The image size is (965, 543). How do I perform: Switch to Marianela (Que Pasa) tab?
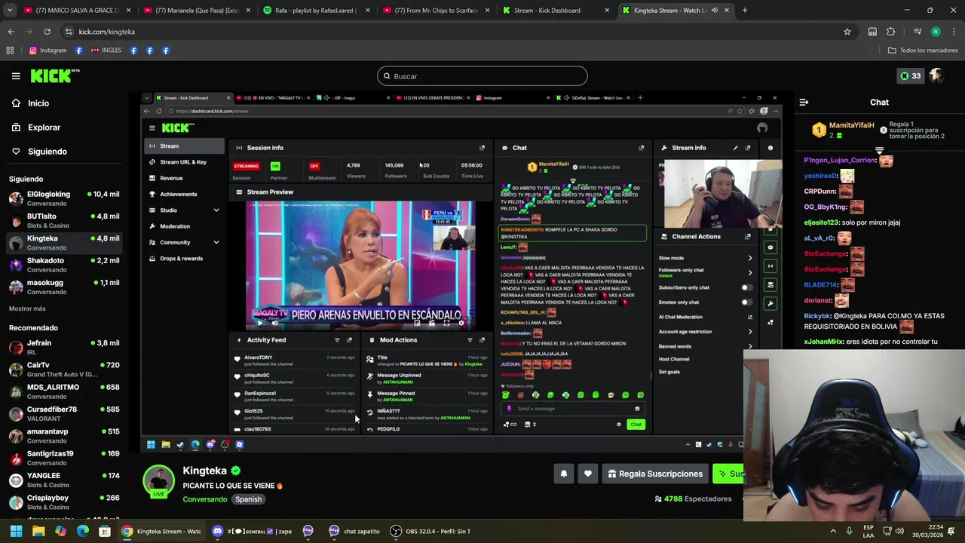pyautogui.click(x=196, y=11)
